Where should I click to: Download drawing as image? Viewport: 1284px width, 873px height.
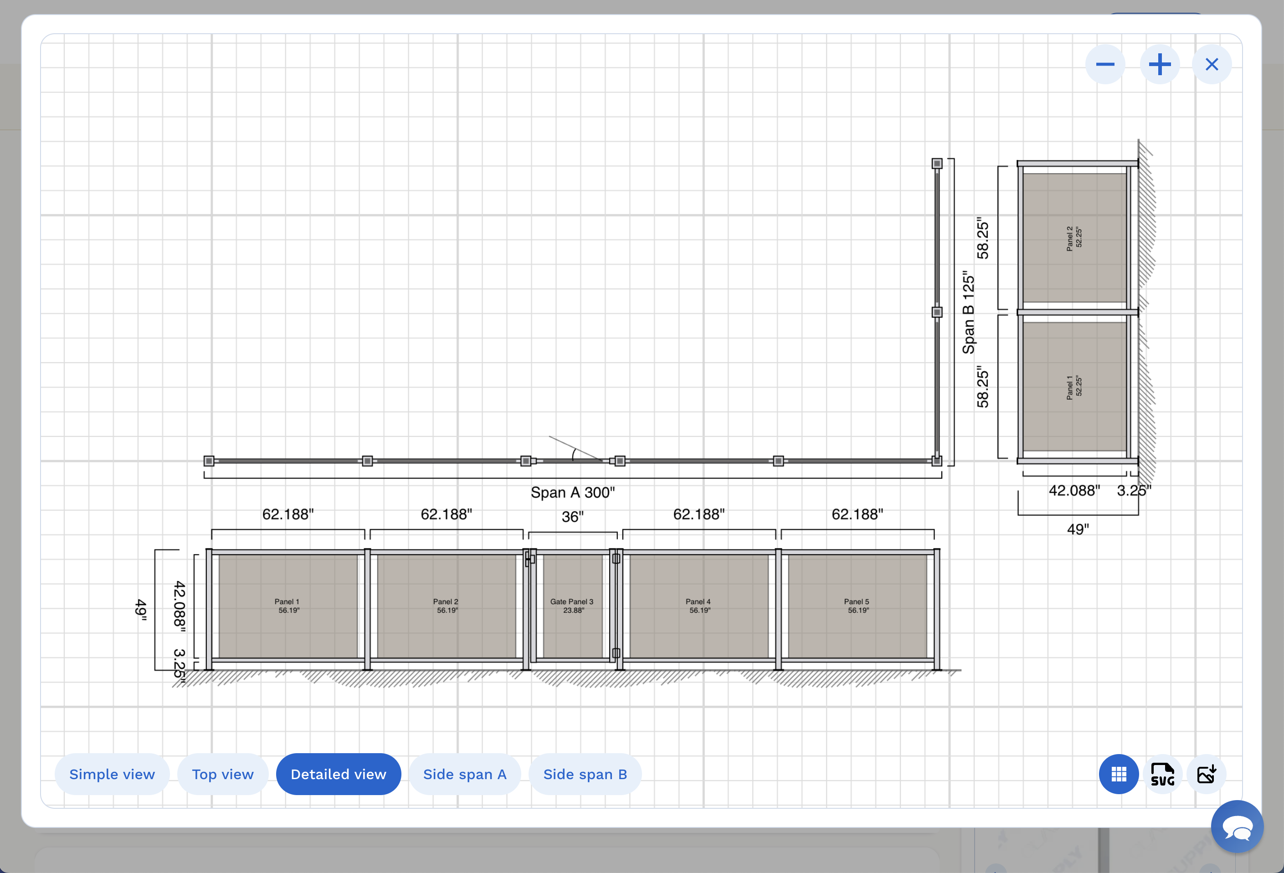tap(1207, 774)
